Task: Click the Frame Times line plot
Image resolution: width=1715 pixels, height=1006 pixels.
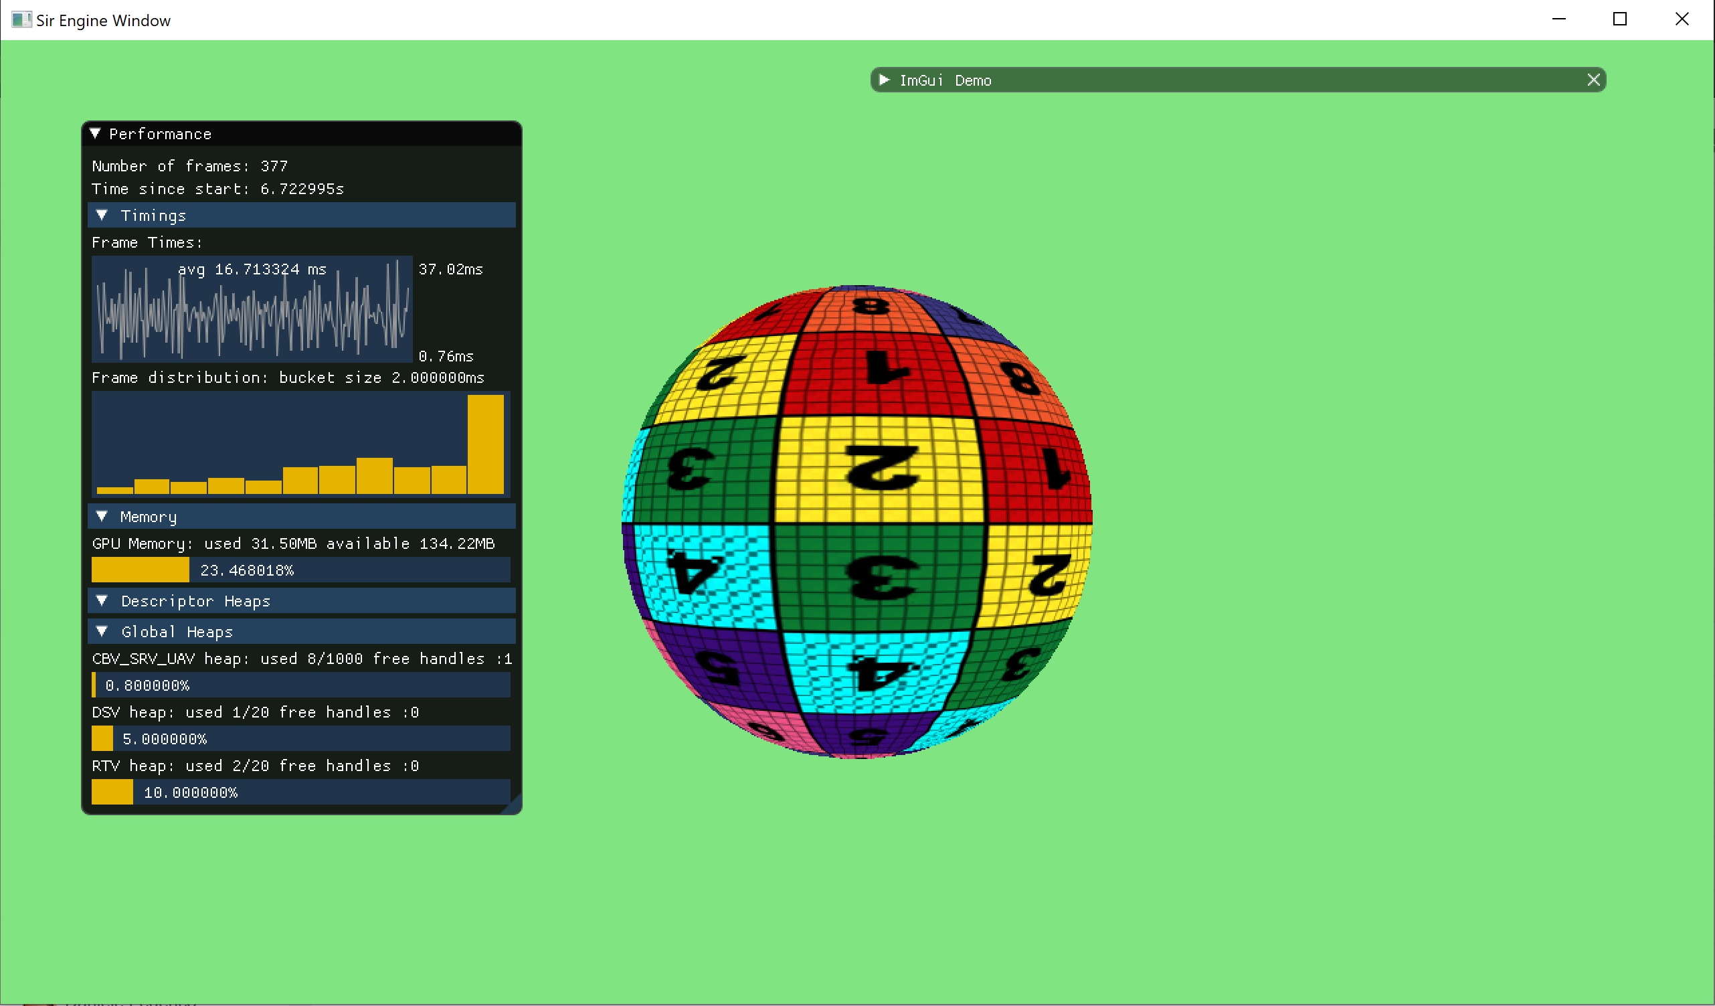Action: (252, 310)
